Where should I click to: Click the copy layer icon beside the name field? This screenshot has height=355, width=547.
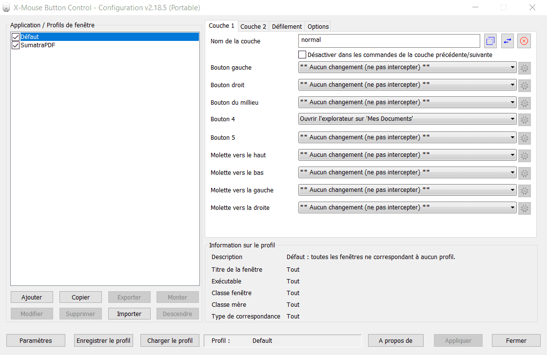[490, 41]
